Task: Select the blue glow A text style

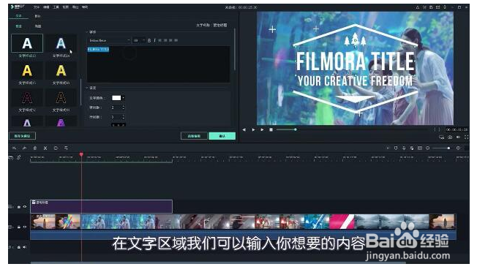Action: (x=61, y=43)
